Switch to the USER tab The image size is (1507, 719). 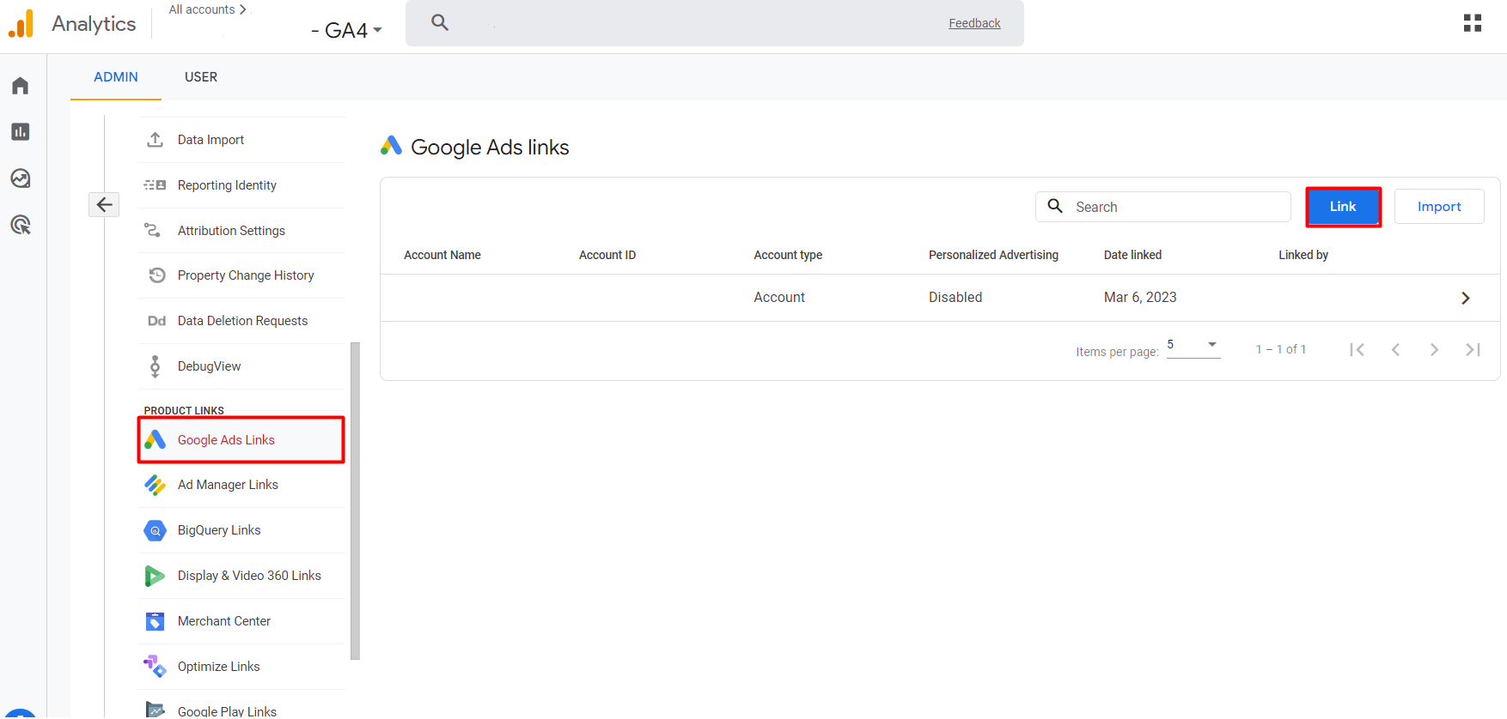(x=201, y=77)
